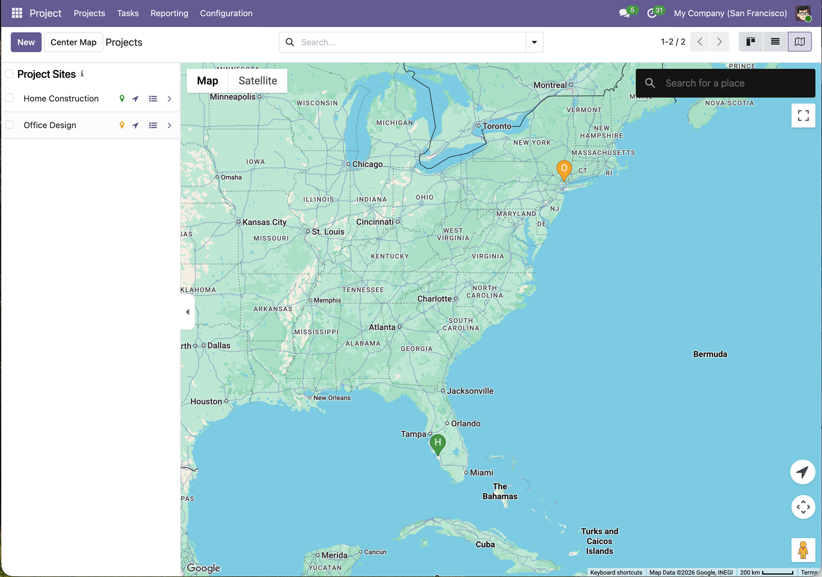The image size is (822, 577).
Task: Switch to Map view icon
Action: coord(800,42)
